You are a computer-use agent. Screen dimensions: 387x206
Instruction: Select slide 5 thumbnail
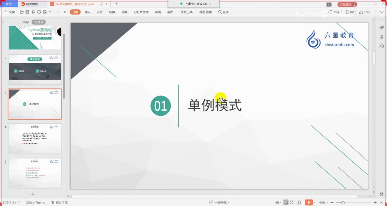point(35,173)
